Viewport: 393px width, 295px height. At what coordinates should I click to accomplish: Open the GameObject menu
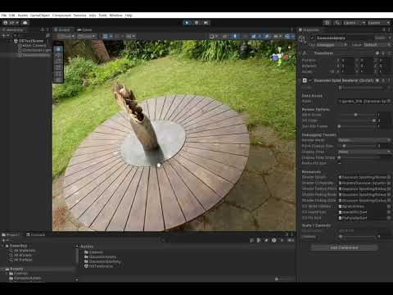(40, 16)
